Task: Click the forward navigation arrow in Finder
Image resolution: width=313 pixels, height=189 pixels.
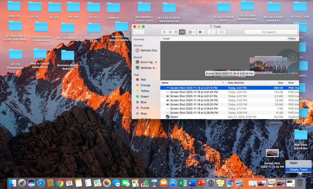Action: point(142,32)
